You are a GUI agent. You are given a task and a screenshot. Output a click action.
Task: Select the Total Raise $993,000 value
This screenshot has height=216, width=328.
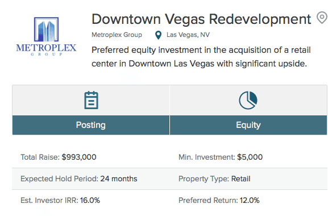pyautogui.click(x=79, y=157)
